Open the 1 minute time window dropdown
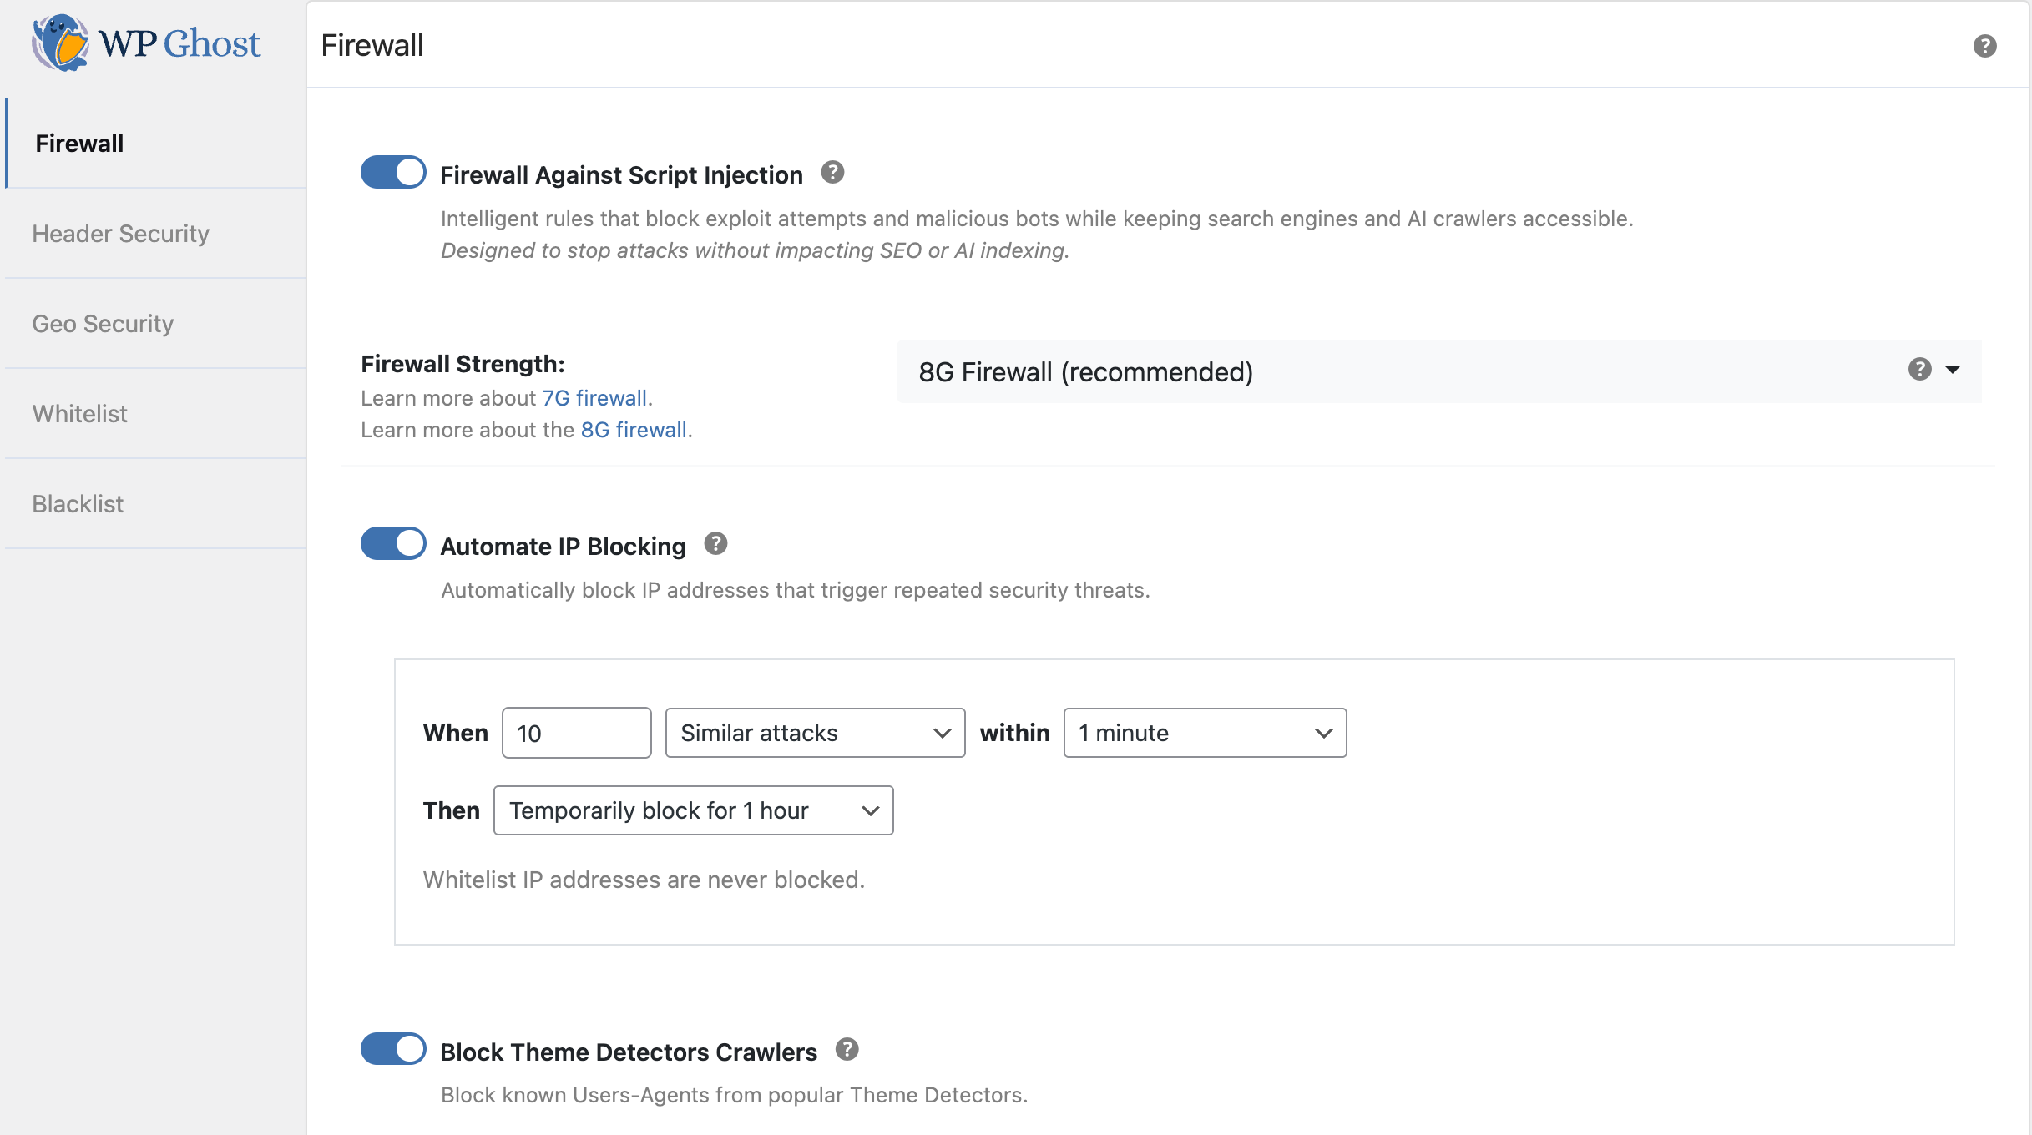The height and width of the screenshot is (1135, 2032). pos(1204,733)
